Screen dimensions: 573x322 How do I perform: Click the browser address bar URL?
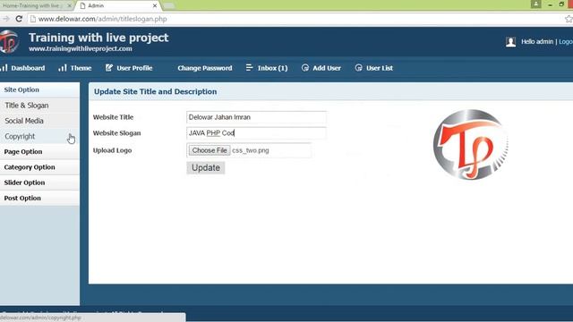(x=103, y=19)
